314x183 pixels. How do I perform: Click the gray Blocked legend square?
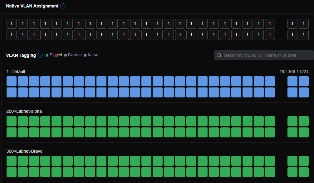pyautogui.click(x=66, y=55)
